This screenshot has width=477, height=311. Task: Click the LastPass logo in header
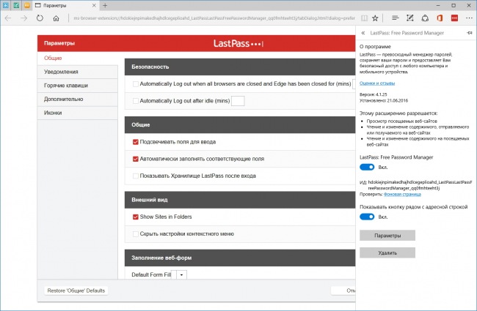(238, 43)
